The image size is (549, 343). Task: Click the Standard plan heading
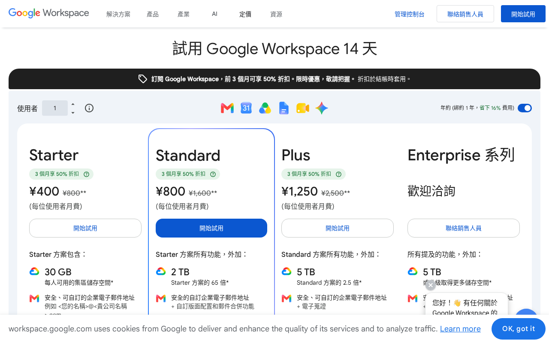click(x=188, y=155)
